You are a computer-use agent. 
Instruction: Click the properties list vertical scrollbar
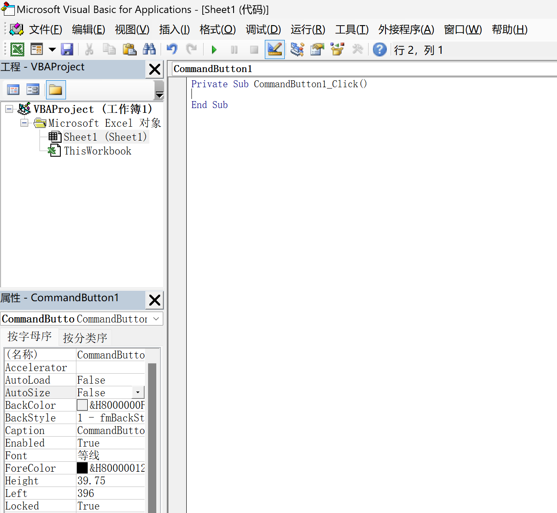coord(152,437)
